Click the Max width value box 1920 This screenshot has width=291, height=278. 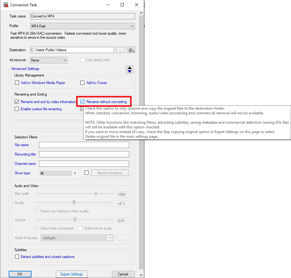pyautogui.click(x=123, y=195)
